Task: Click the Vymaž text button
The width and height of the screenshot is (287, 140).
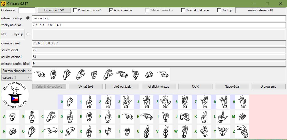Action: [86, 87]
